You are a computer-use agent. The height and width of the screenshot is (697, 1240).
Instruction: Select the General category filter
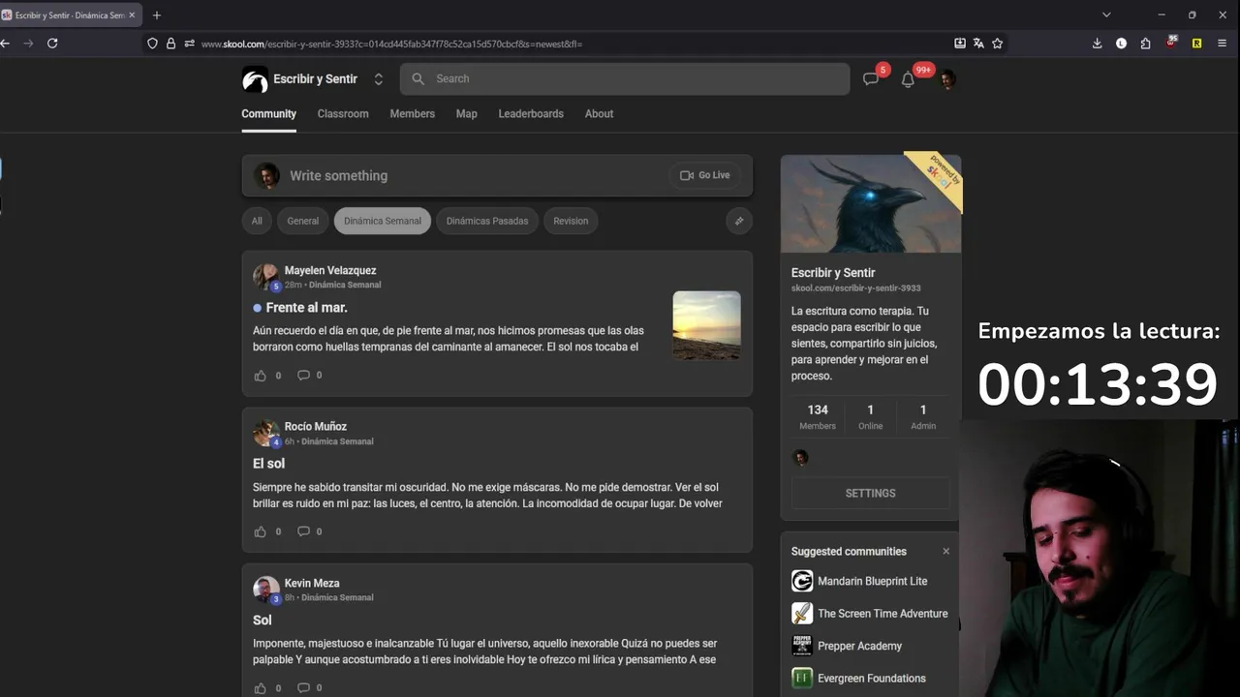[x=302, y=221]
